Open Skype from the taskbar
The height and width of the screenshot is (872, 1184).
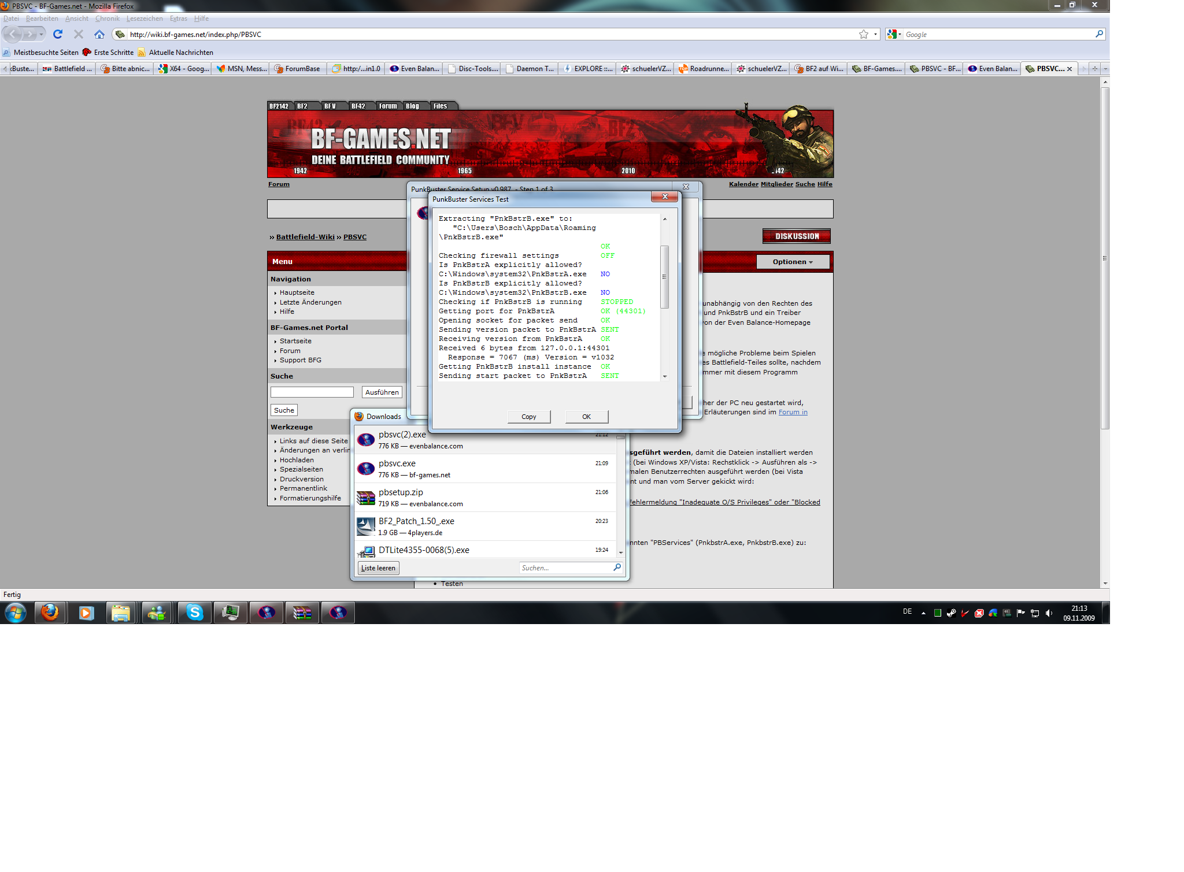pos(195,613)
